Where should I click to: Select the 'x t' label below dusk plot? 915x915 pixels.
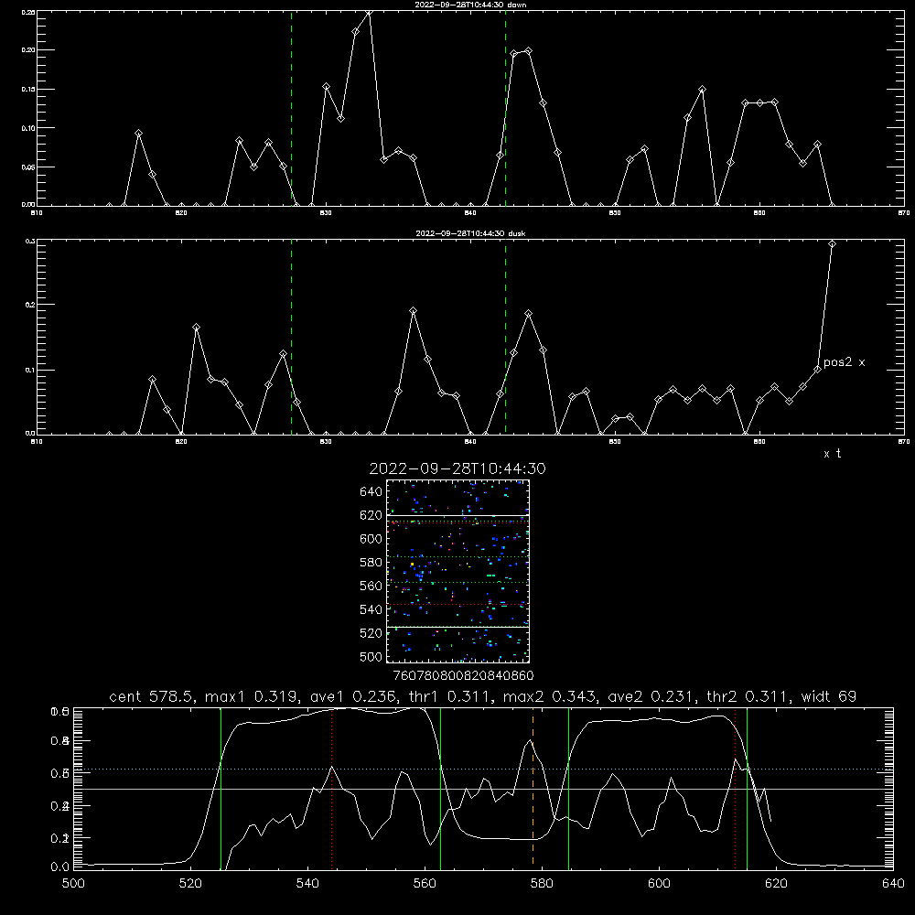click(832, 454)
